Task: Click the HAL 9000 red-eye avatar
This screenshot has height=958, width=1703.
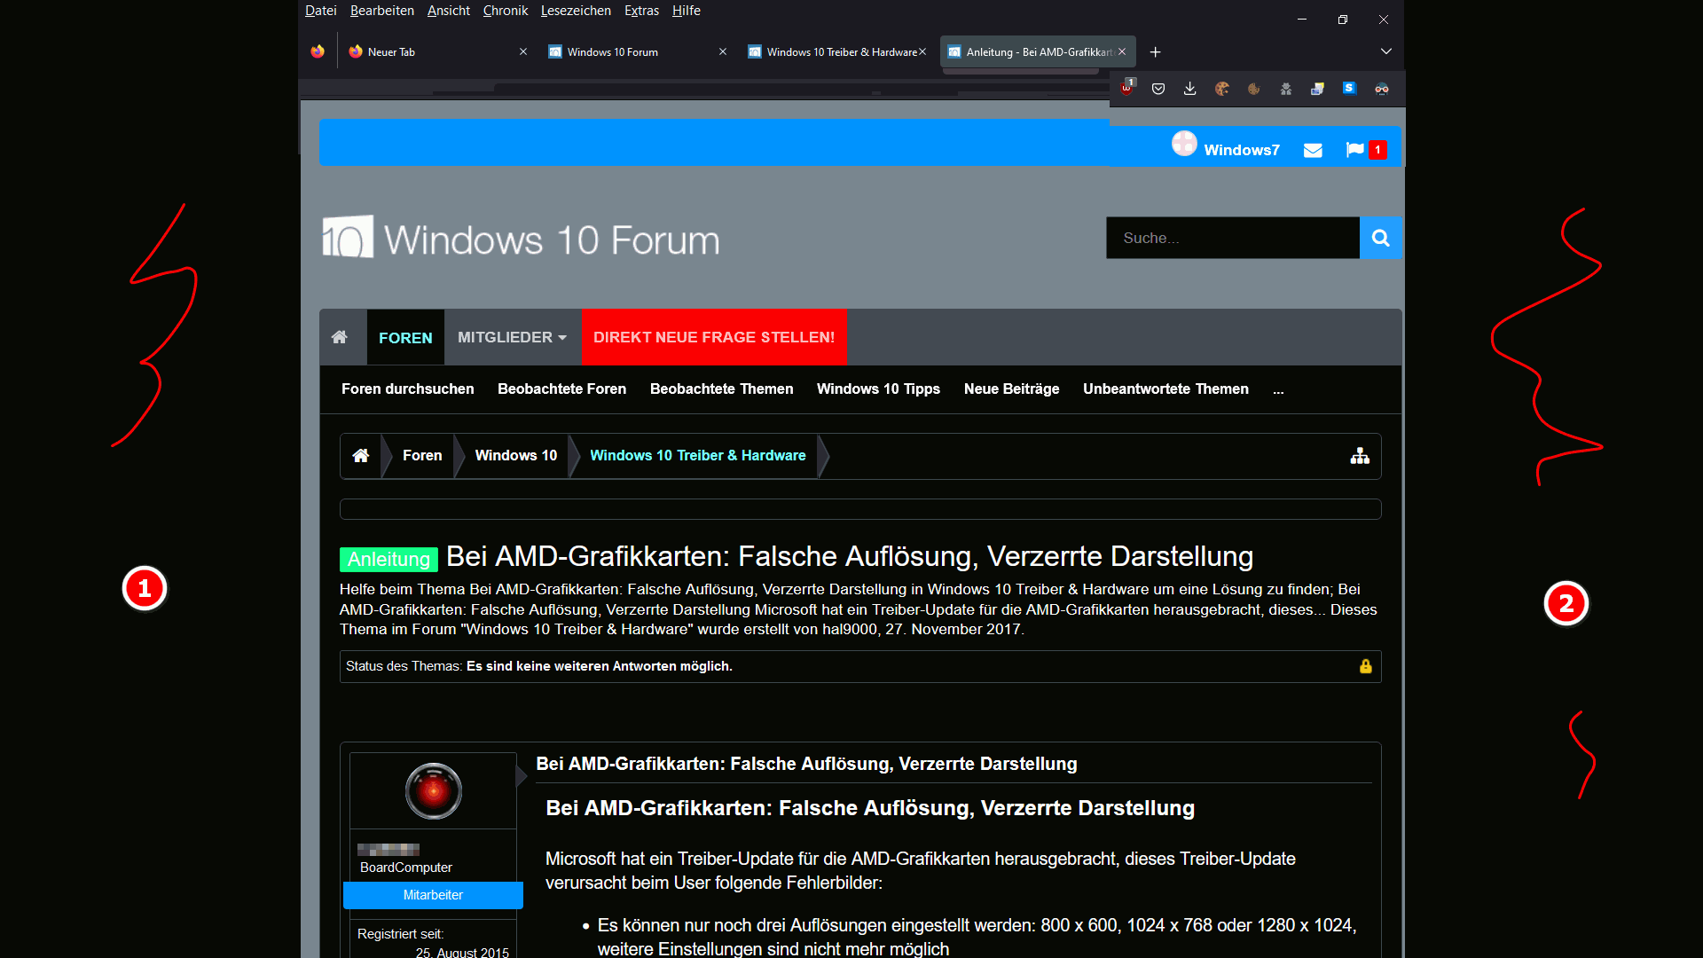Action: pyautogui.click(x=434, y=790)
